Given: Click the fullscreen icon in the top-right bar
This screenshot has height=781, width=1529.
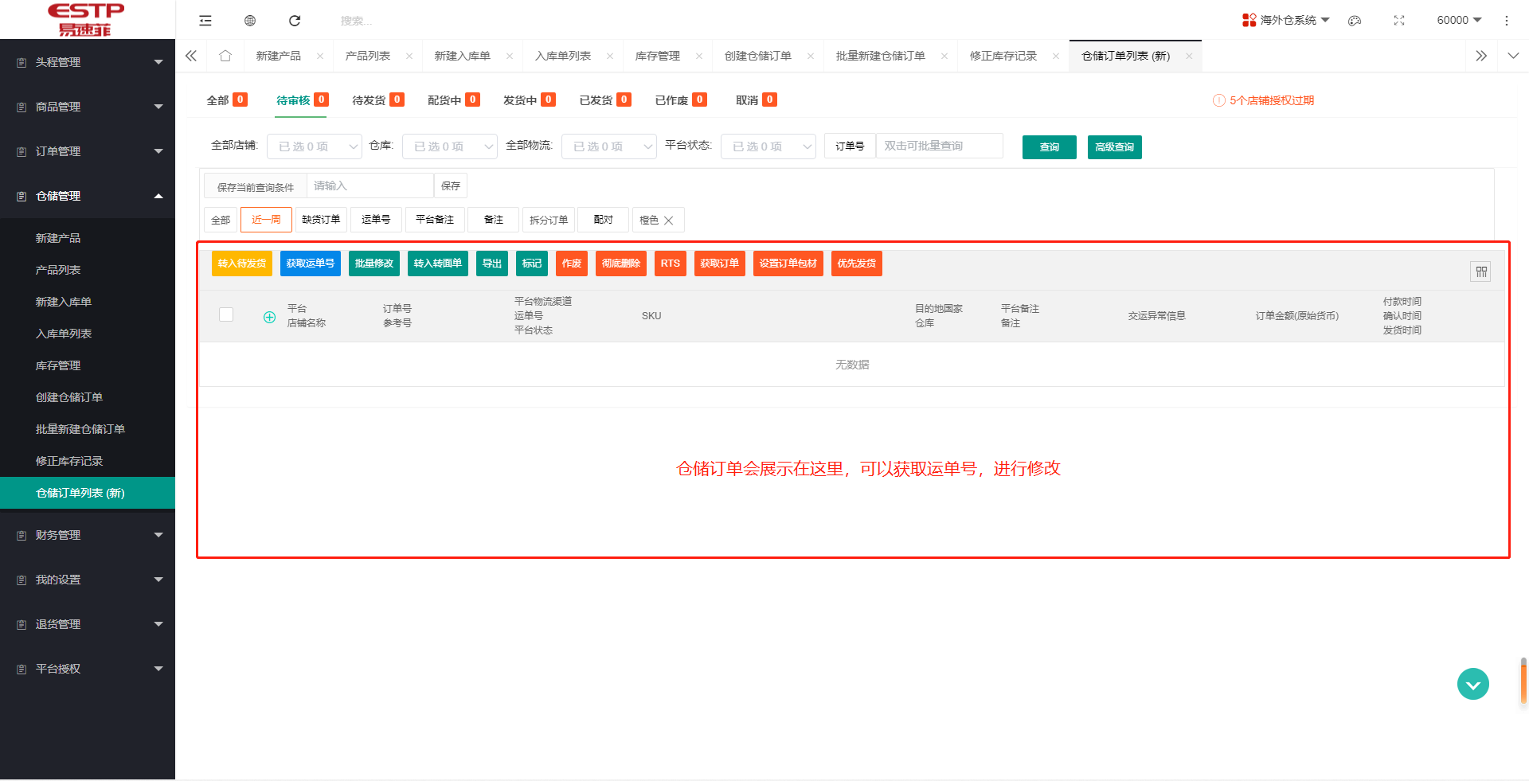Looking at the screenshot, I should tap(1399, 21).
